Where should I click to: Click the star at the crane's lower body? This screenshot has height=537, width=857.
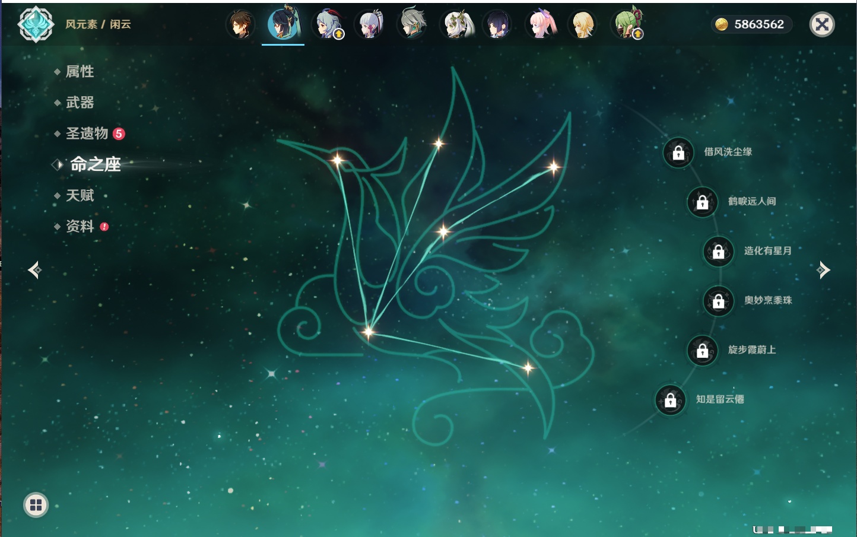(368, 332)
